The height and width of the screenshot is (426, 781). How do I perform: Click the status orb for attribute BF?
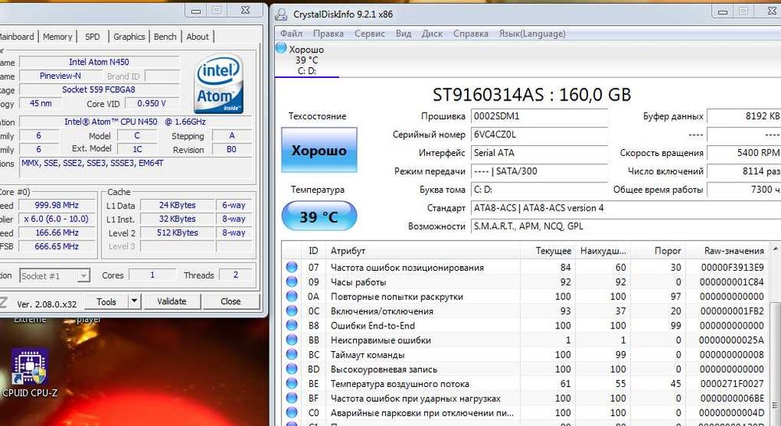[x=291, y=398]
